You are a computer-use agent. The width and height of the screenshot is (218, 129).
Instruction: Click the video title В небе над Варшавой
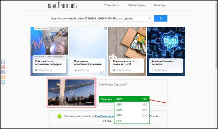(x=113, y=84)
